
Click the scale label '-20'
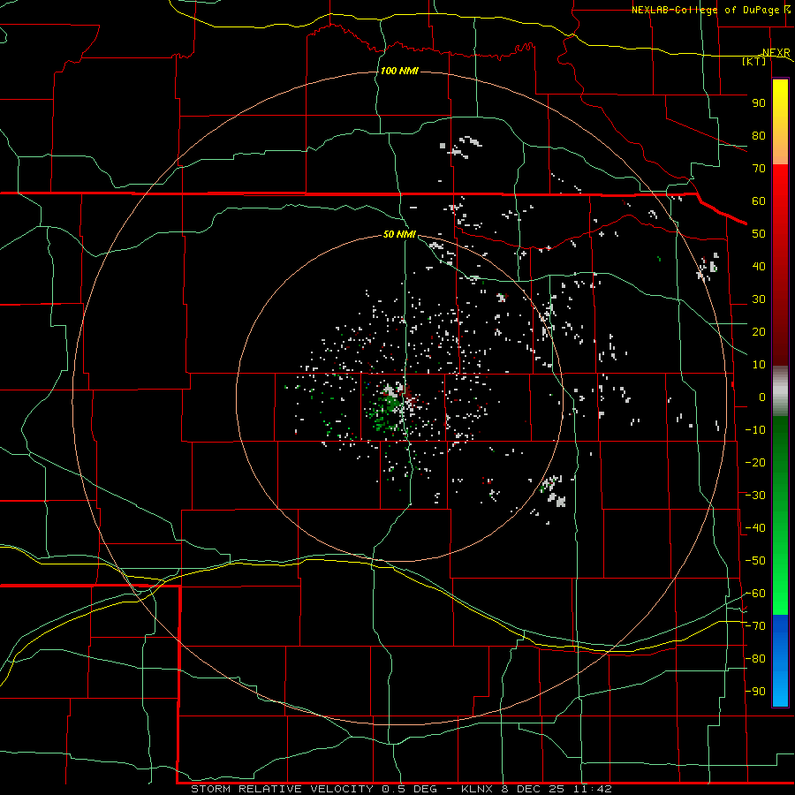[755, 462]
